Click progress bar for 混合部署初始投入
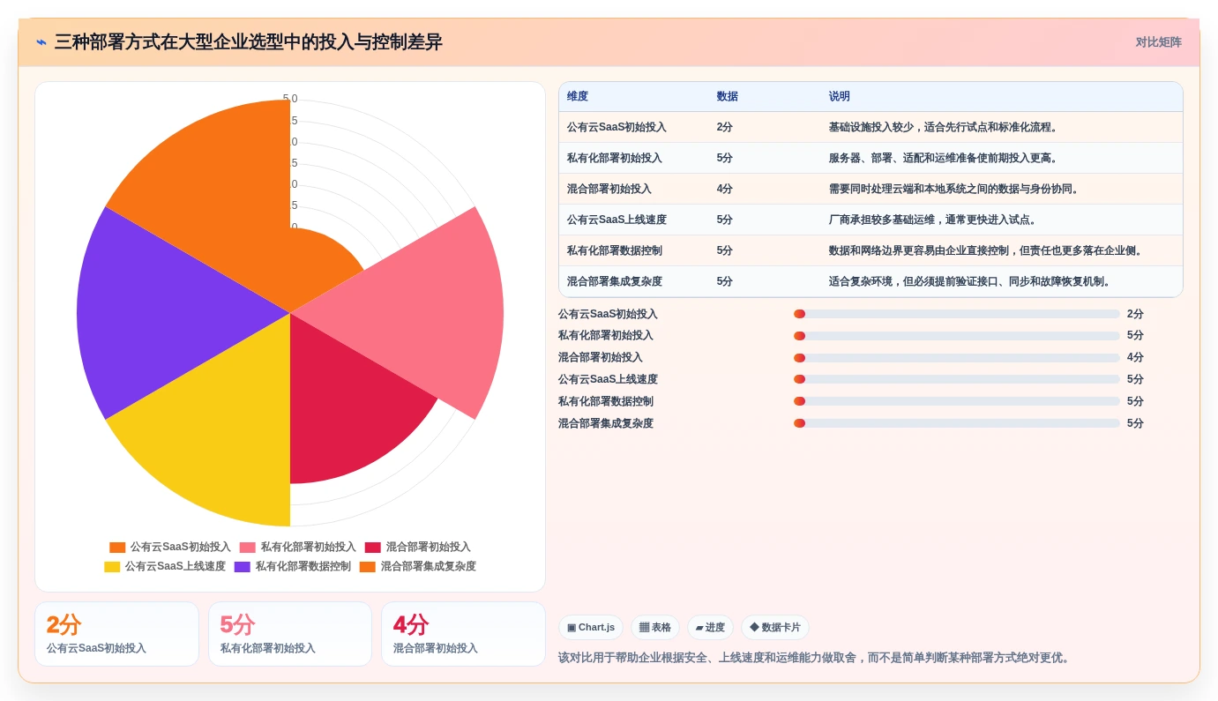The height and width of the screenshot is (701, 1218). [957, 358]
